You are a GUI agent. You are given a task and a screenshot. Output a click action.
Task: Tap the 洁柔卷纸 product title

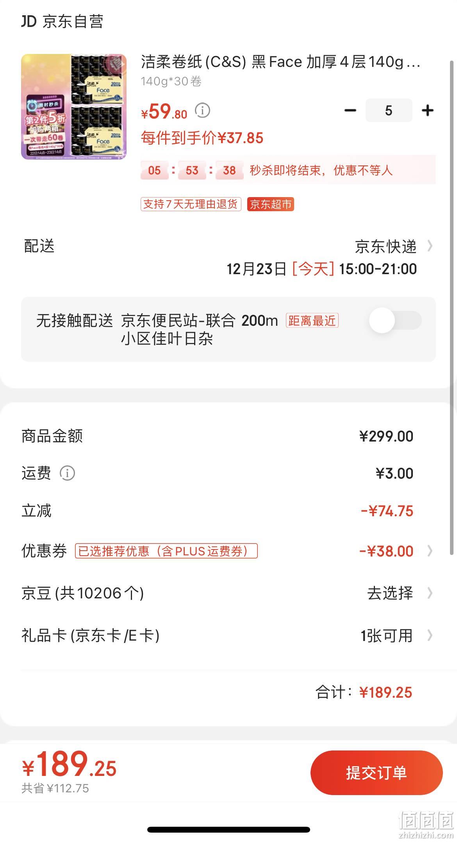point(280,62)
